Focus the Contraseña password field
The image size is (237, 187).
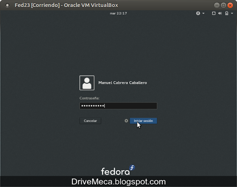pos(118,106)
